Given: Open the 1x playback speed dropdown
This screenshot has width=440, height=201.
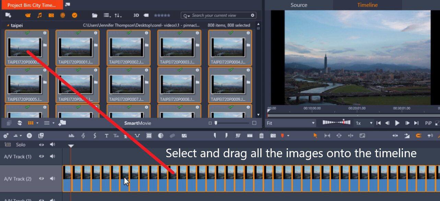Looking at the screenshot, I should click(x=366, y=123).
